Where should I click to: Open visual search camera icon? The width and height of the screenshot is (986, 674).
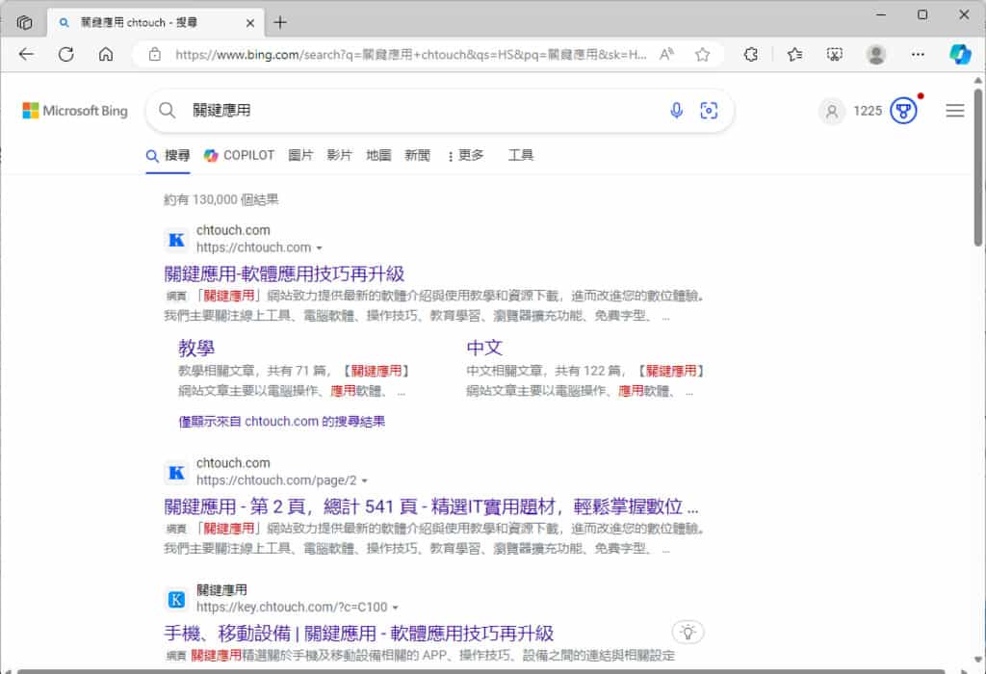coord(709,111)
